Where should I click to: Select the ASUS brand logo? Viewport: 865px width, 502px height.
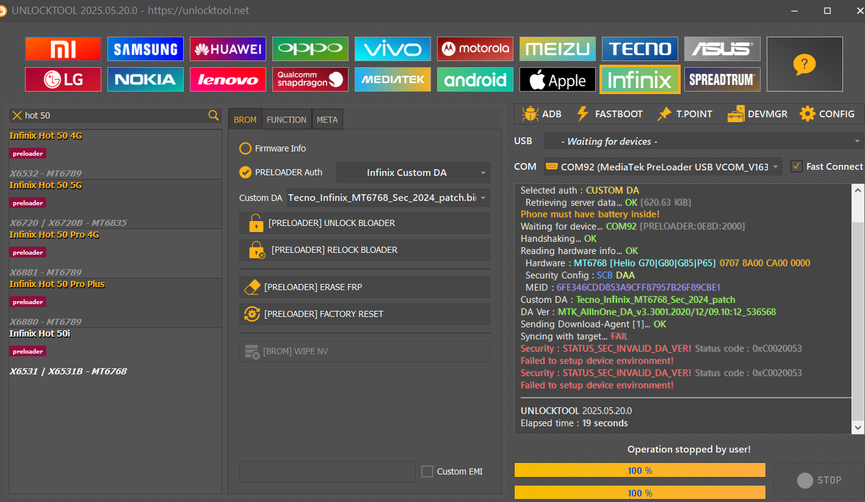[722, 49]
